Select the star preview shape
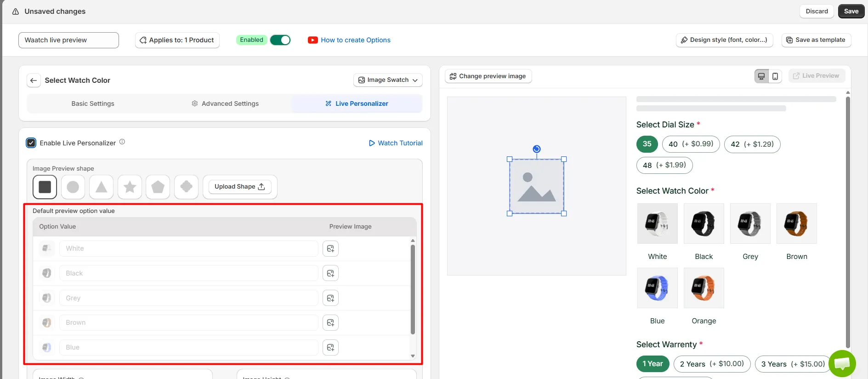 click(130, 187)
